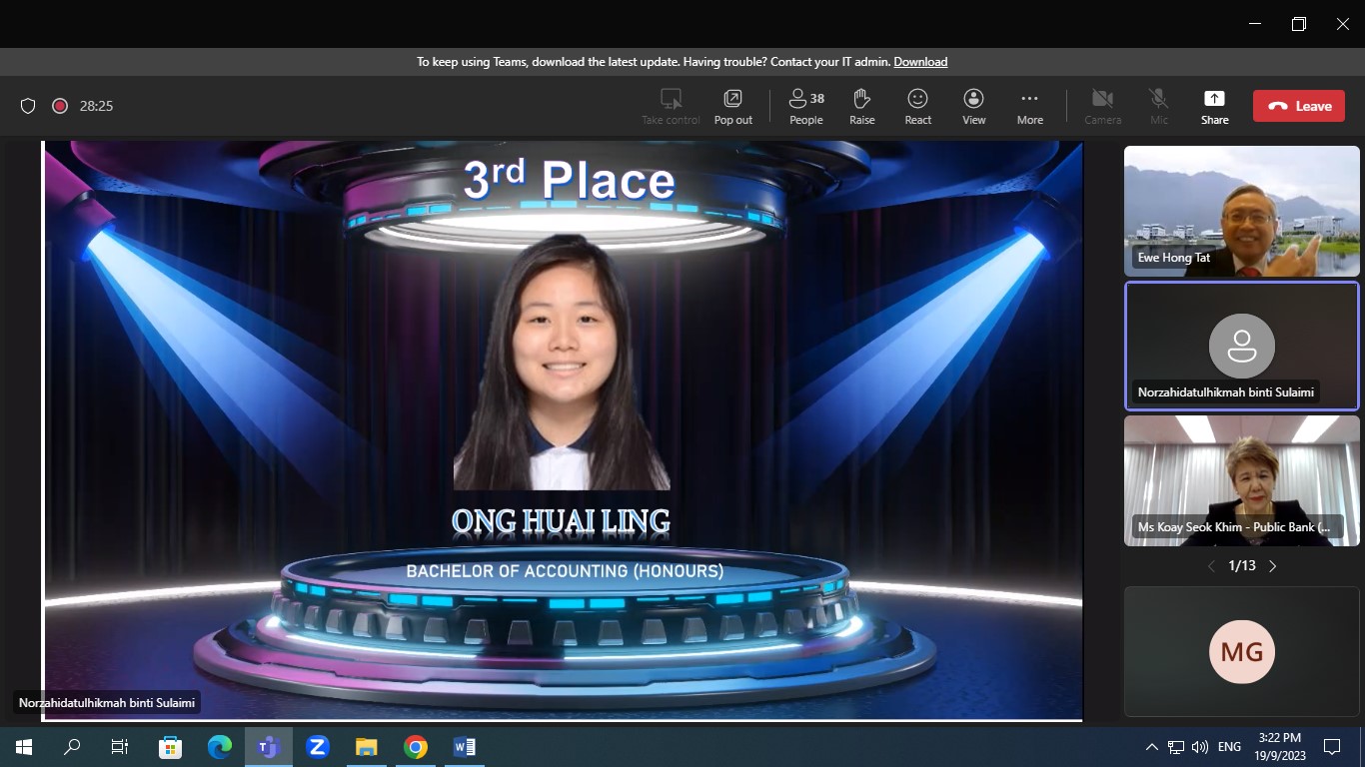
Task: Click the Share screen icon
Action: (x=1214, y=99)
